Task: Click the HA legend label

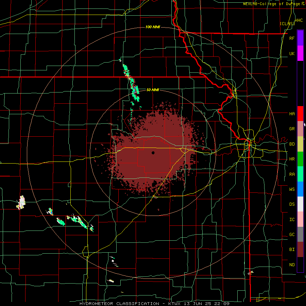Action: (292, 114)
